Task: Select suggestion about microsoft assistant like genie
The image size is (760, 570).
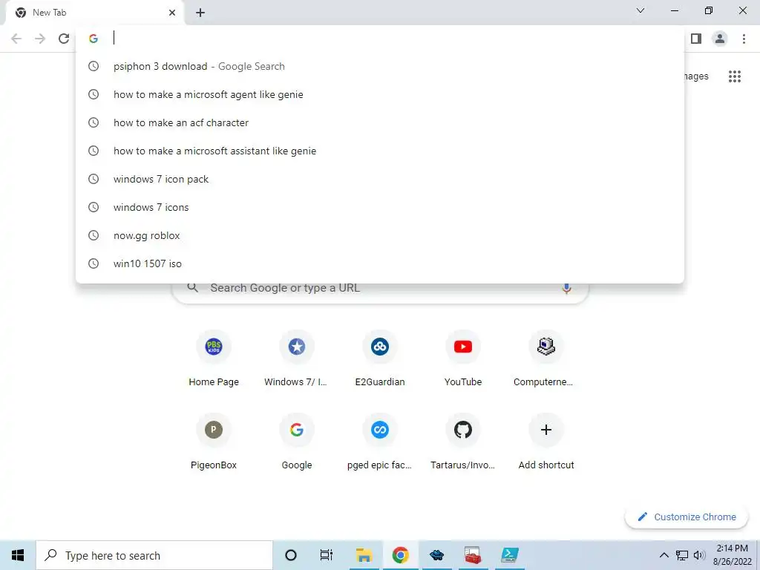Action: click(380, 151)
